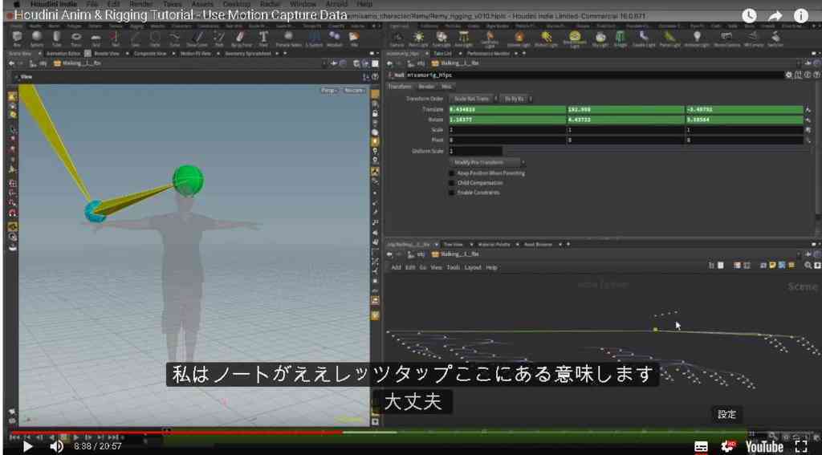Screen dimensions: 822x455
Task: Click Walking node in viewport path bar
Action: point(78,63)
